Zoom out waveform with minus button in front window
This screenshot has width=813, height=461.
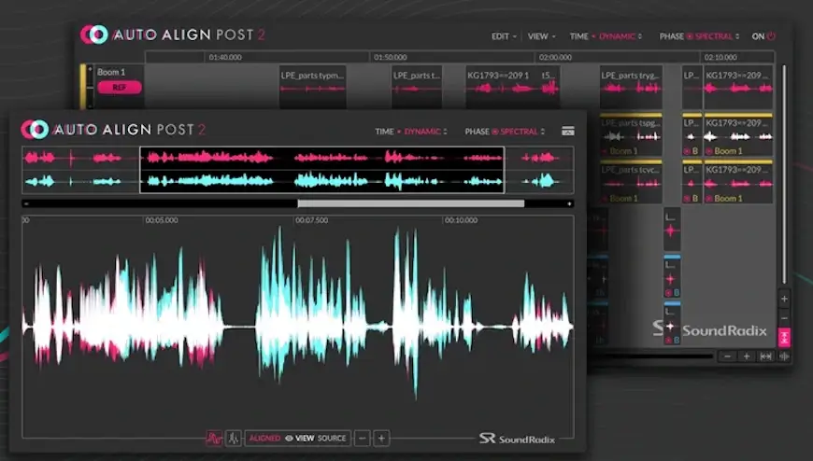(x=363, y=439)
